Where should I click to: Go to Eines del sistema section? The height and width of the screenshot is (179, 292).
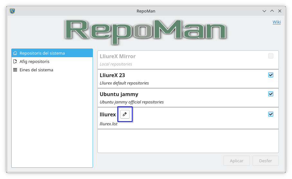coord(52,70)
